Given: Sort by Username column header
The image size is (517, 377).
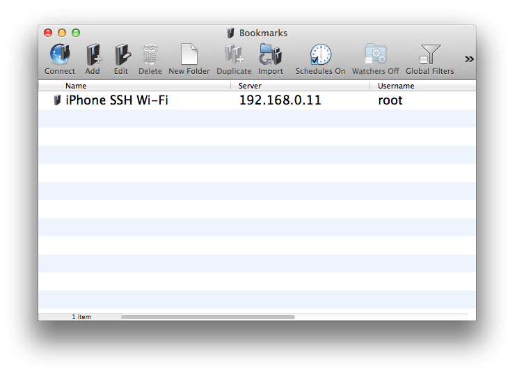Looking at the screenshot, I should [396, 86].
